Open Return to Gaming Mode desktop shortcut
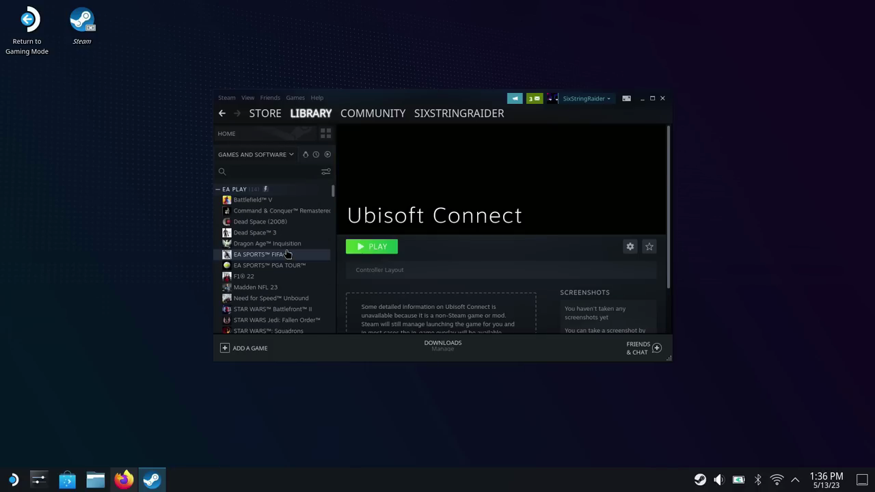875x492 pixels. pyautogui.click(x=27, y=31)
